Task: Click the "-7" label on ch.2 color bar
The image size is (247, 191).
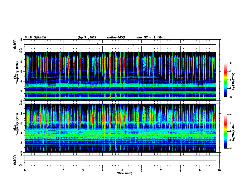Action: (x=230, y=123)
